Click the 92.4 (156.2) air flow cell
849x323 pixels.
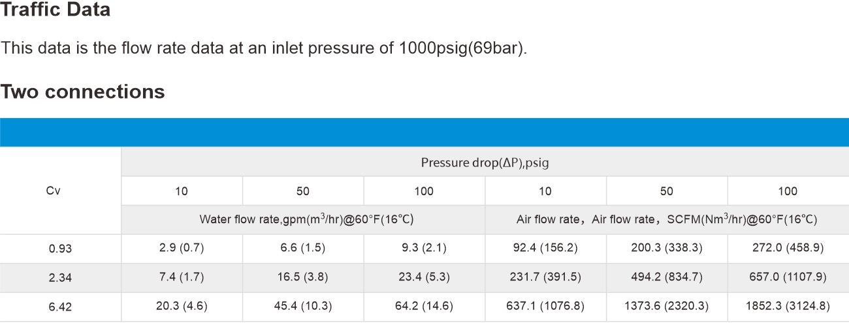pyautogui.click(x=545, y=249)
